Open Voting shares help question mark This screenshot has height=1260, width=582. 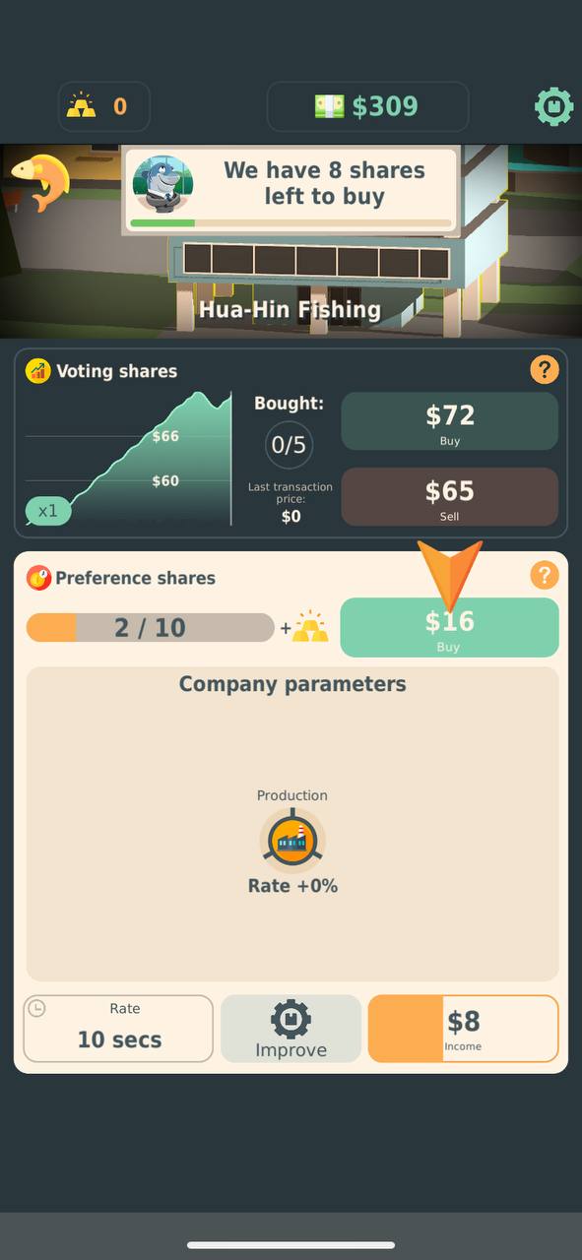tap(544, 370)
